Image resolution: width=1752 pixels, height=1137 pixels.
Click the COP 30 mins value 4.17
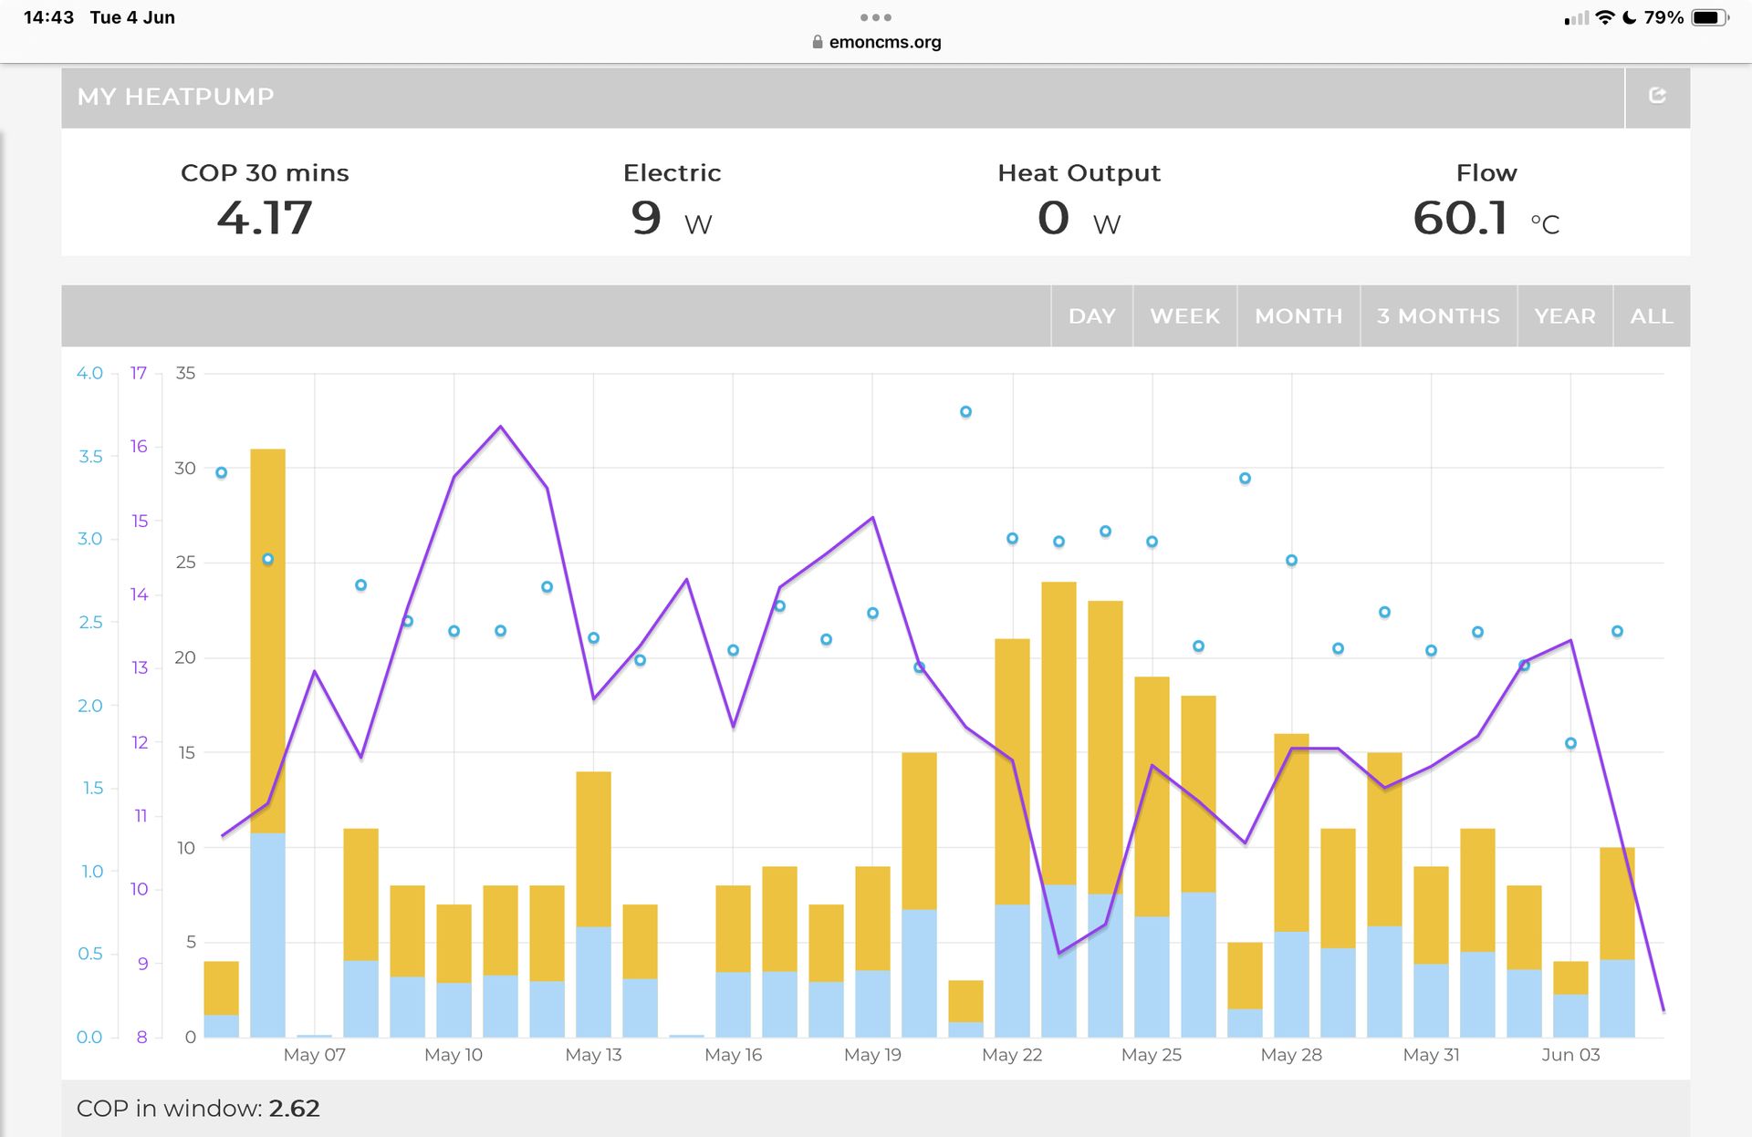(265, 218)
